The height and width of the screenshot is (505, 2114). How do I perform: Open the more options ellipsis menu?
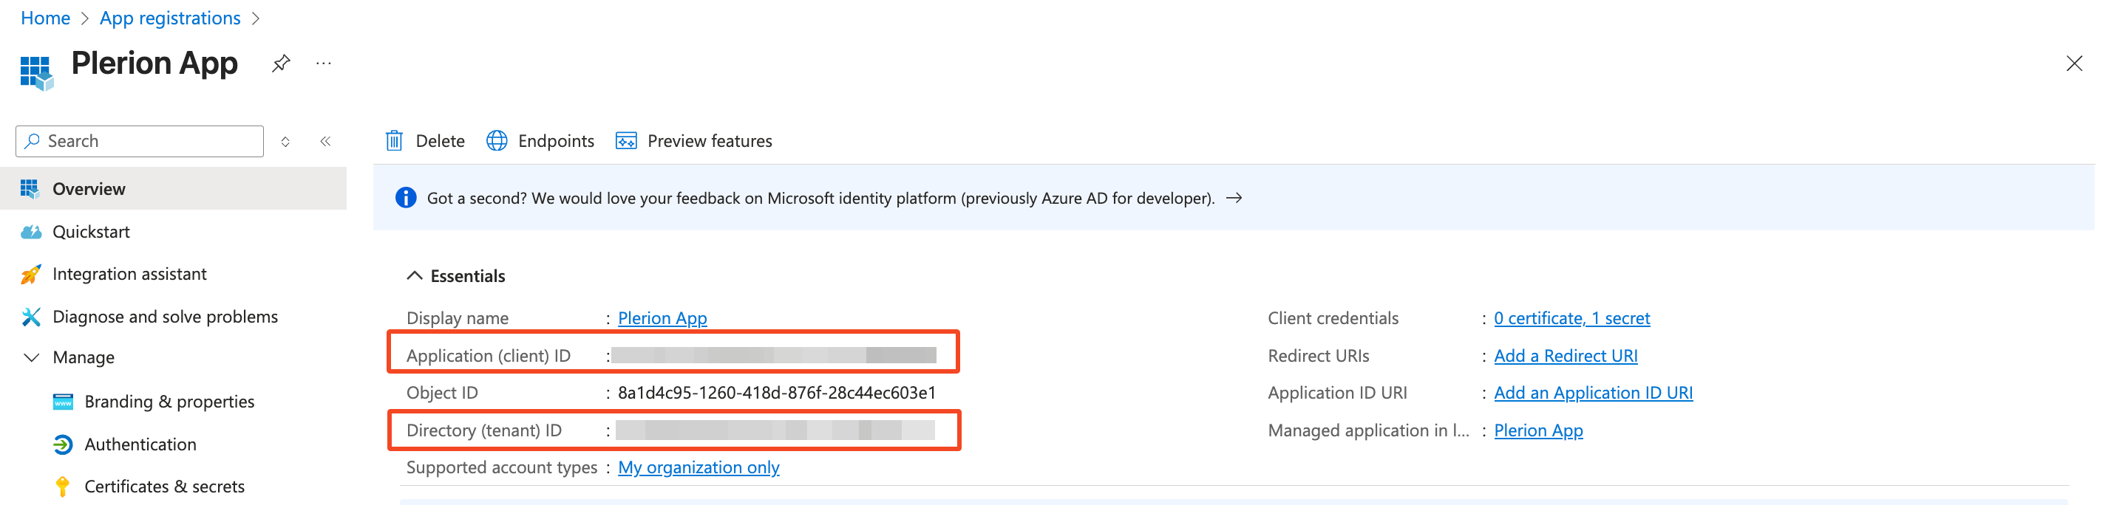pos(323,63)
